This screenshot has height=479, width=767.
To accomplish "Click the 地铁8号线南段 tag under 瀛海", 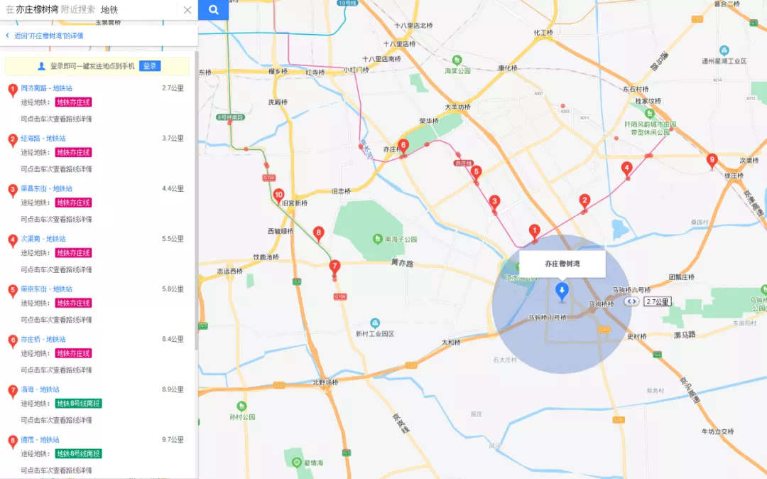I will (79, 404).
